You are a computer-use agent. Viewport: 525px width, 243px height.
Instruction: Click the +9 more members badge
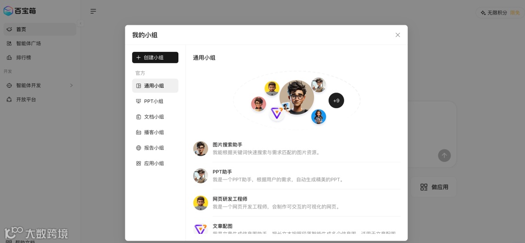point(336,100)
